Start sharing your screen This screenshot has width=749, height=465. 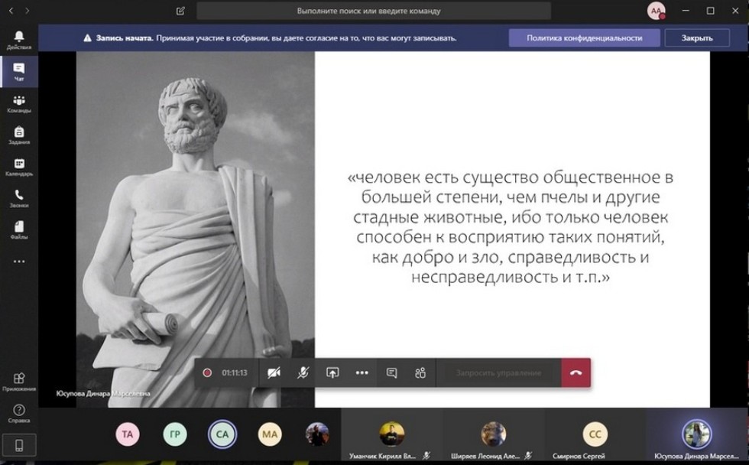(332, 372)
